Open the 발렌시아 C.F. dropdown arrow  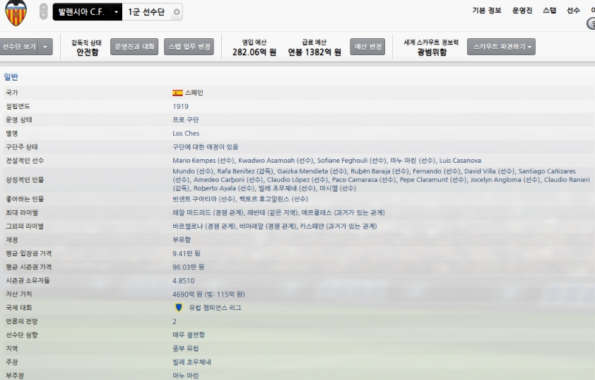click(116, 12)
